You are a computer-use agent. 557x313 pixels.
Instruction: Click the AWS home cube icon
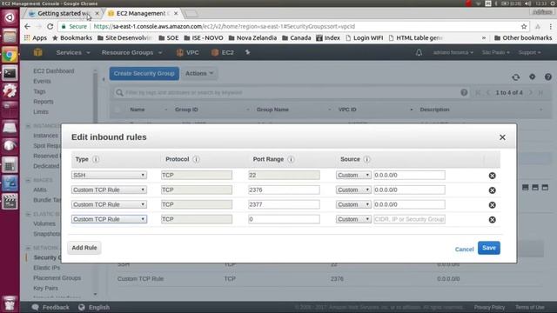pyautogui.click(x=37, y=52)
